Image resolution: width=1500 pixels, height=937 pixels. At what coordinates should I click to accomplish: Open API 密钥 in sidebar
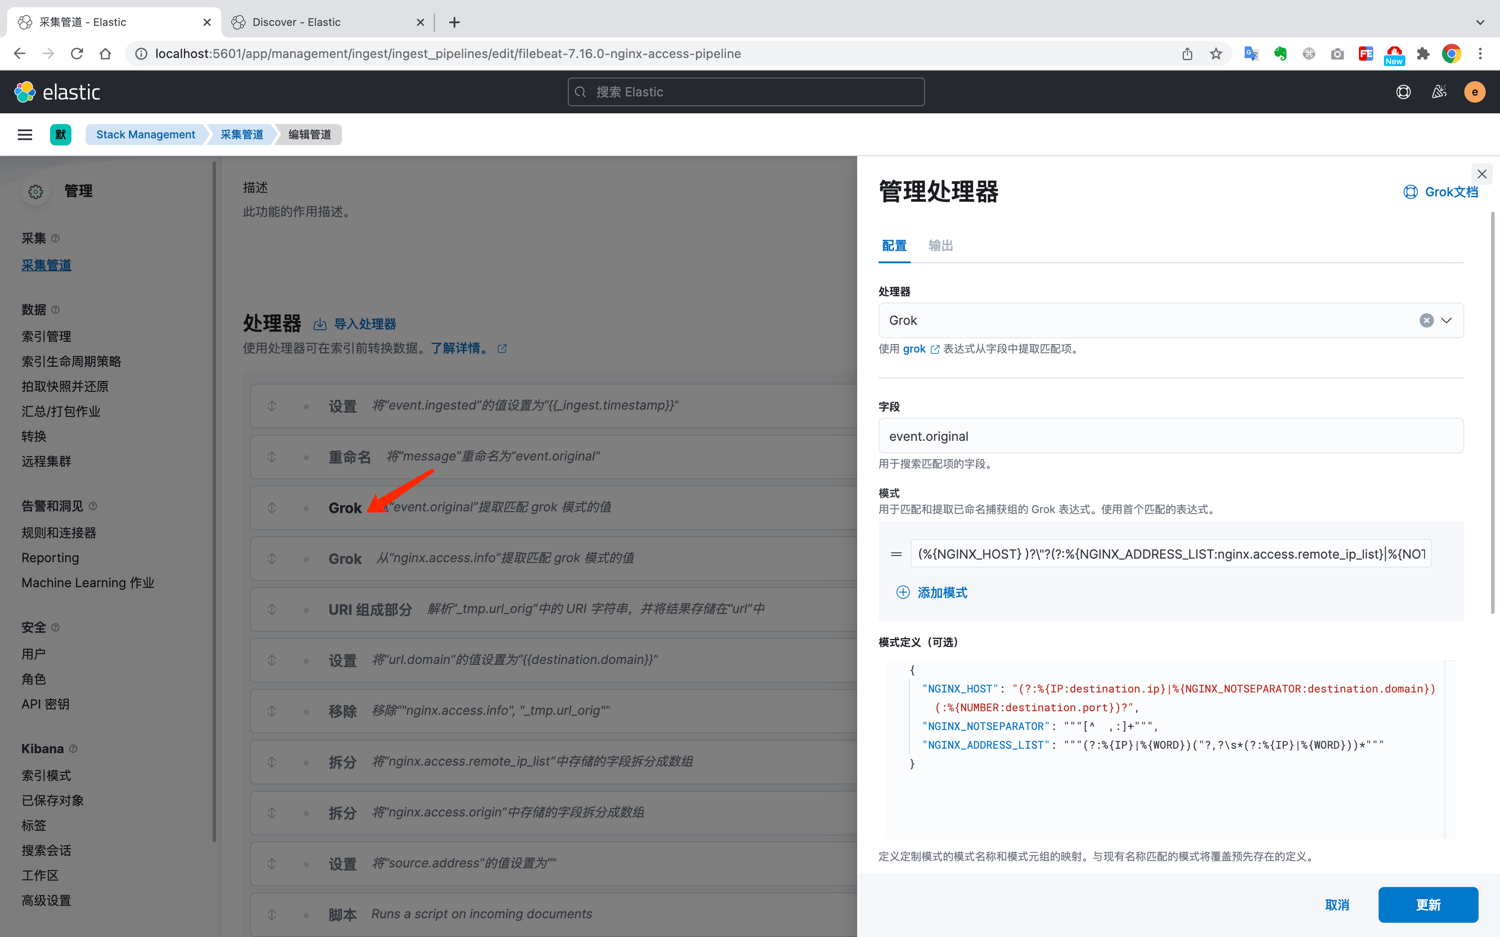pos(45,704)
